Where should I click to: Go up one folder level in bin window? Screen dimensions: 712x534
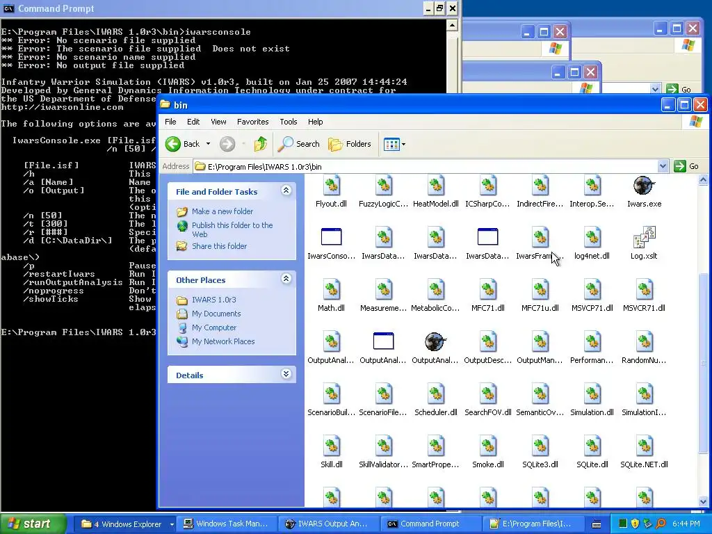tap(261, 144)
